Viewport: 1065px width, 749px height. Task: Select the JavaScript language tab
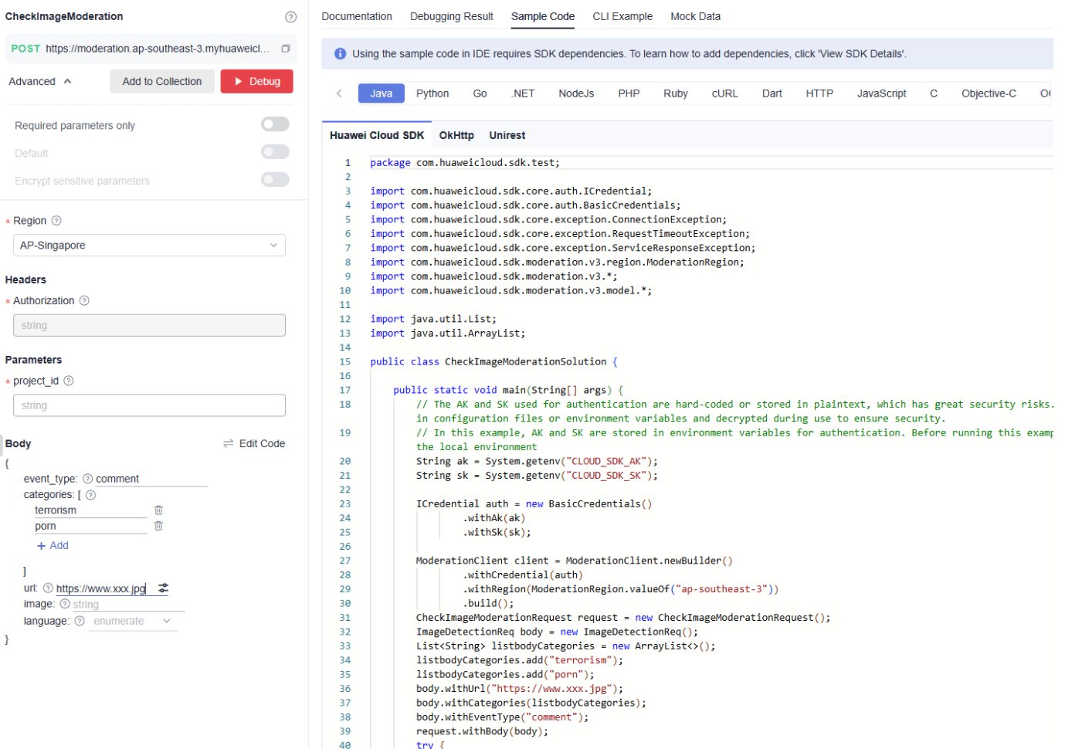[x=881, y=93]
